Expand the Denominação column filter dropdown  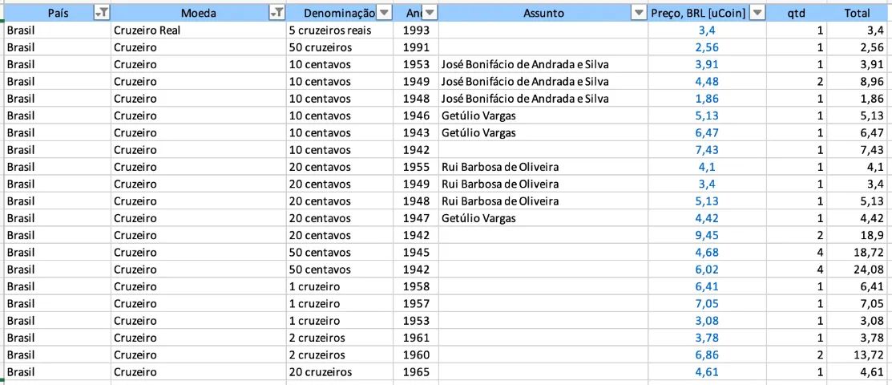[385, 13]
